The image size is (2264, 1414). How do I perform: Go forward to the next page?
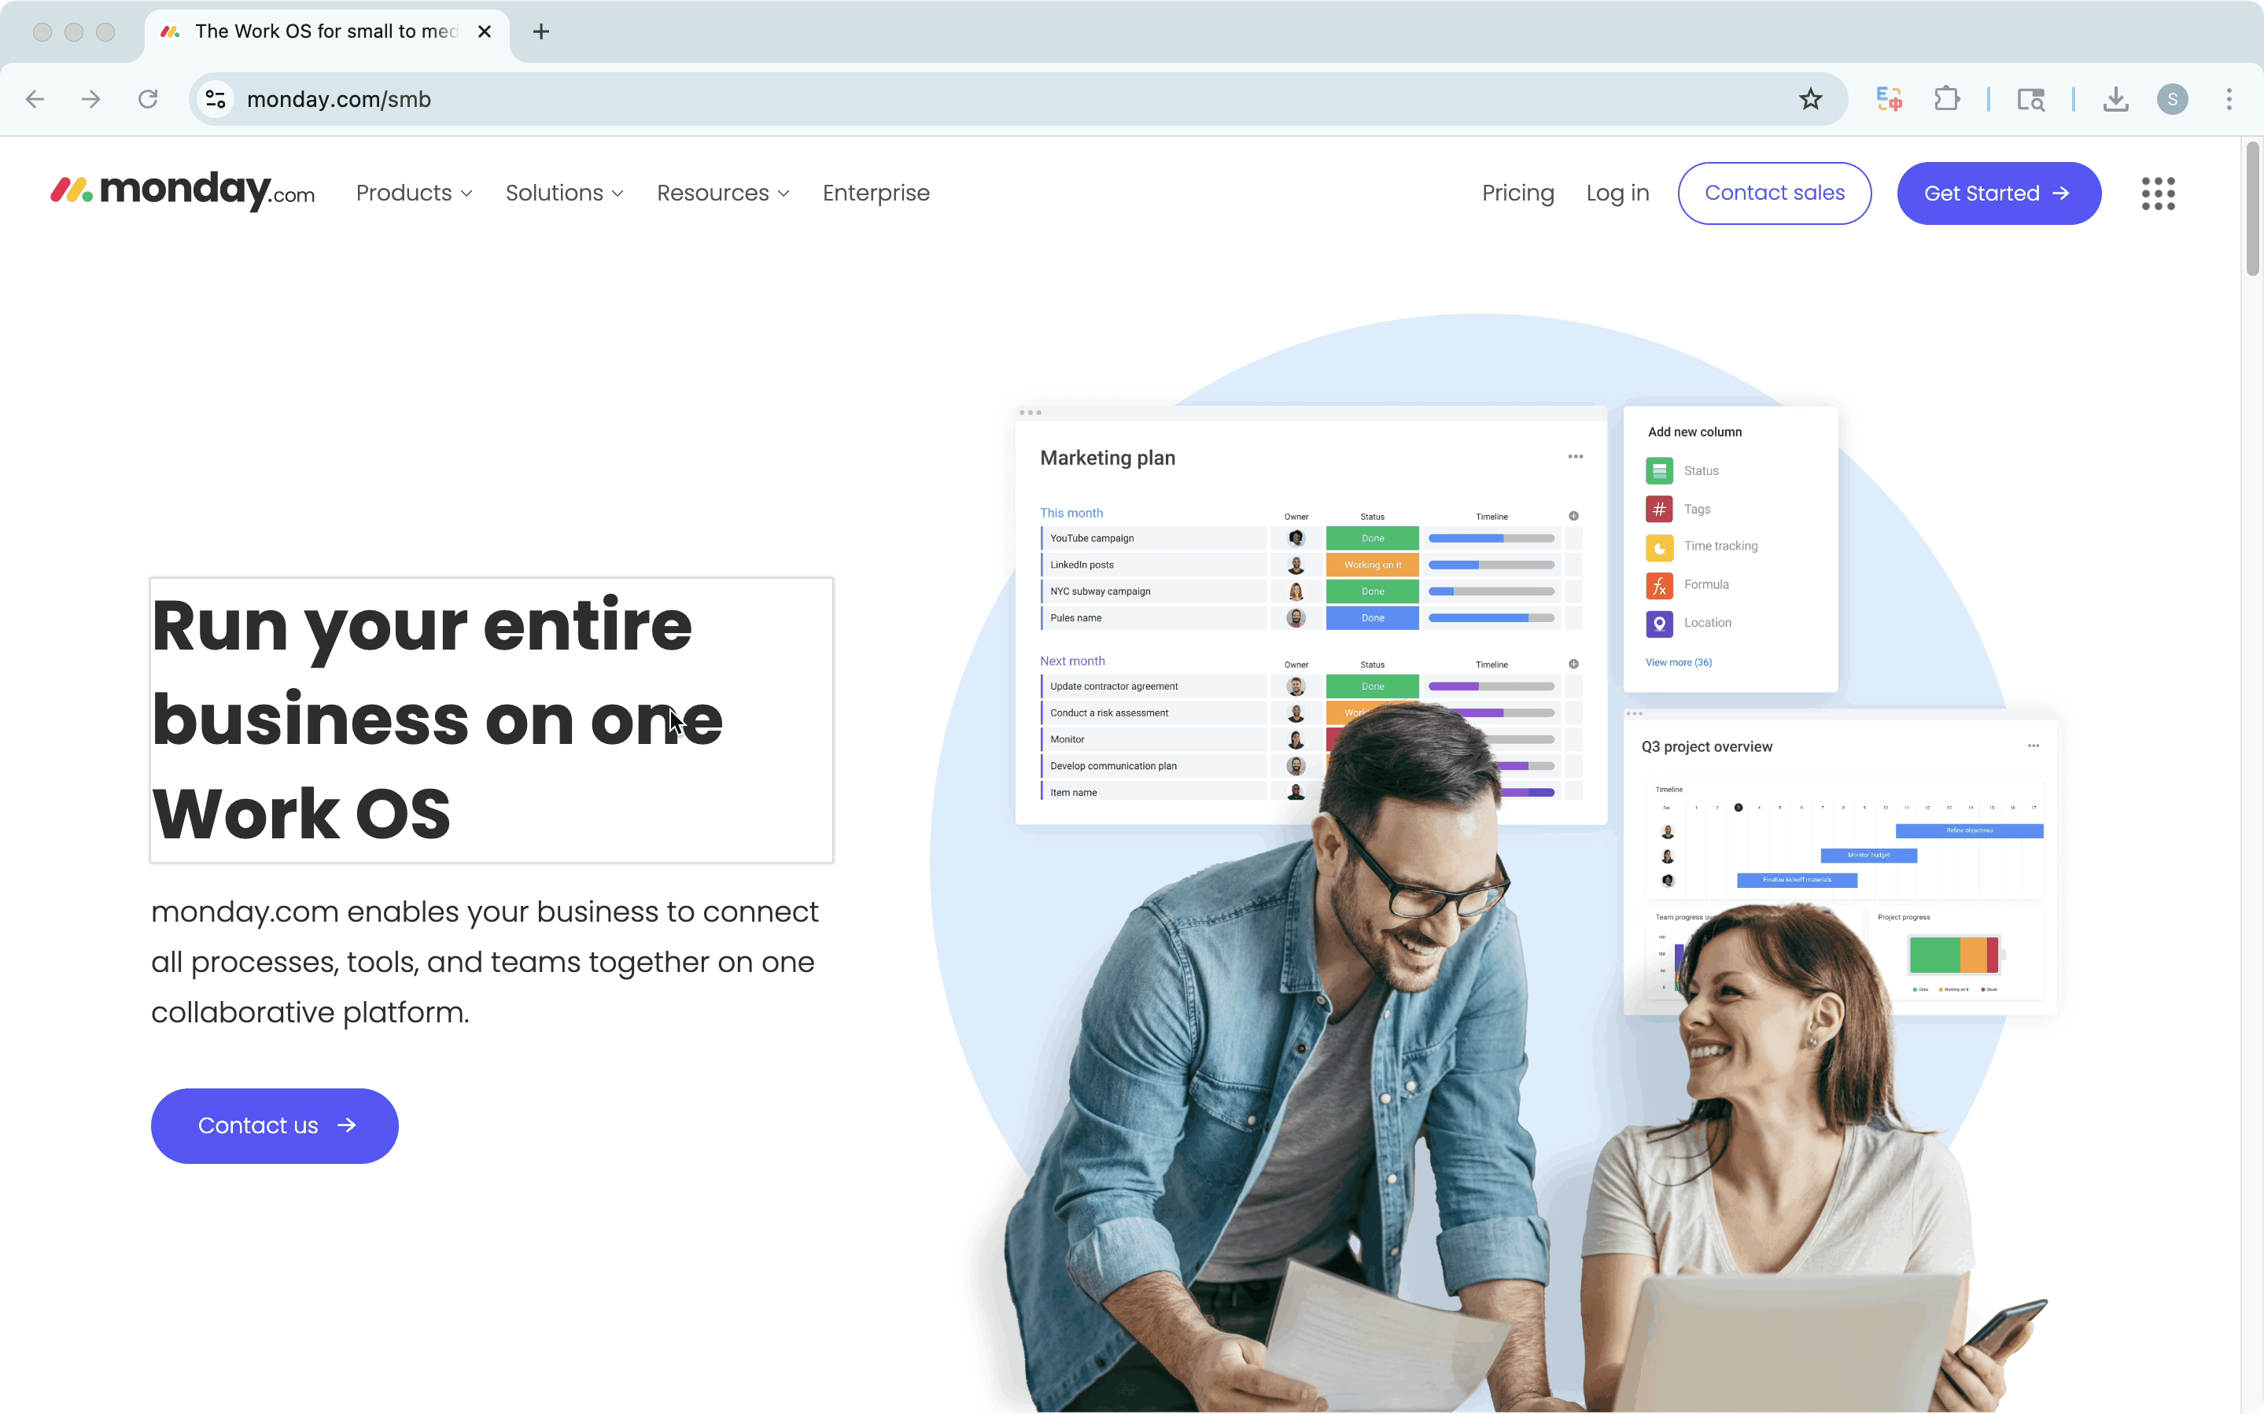point(90,99)
